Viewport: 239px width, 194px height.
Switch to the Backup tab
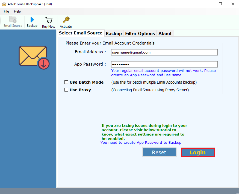[x=114, y=34]
